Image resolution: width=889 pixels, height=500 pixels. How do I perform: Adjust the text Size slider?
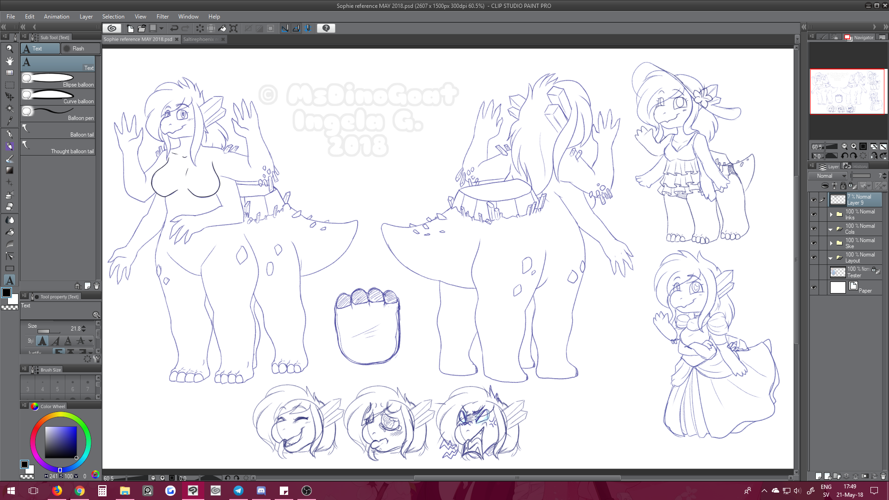49,331
